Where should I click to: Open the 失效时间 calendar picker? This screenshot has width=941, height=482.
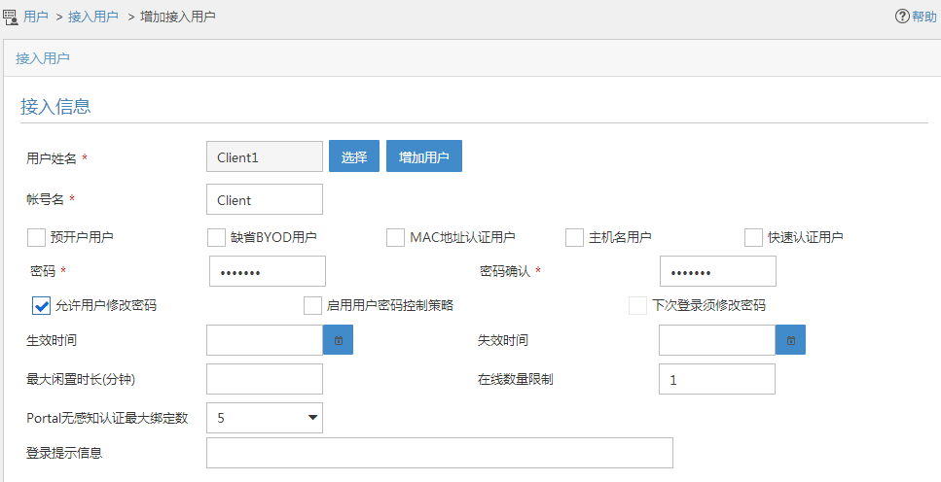pos(790,340)
